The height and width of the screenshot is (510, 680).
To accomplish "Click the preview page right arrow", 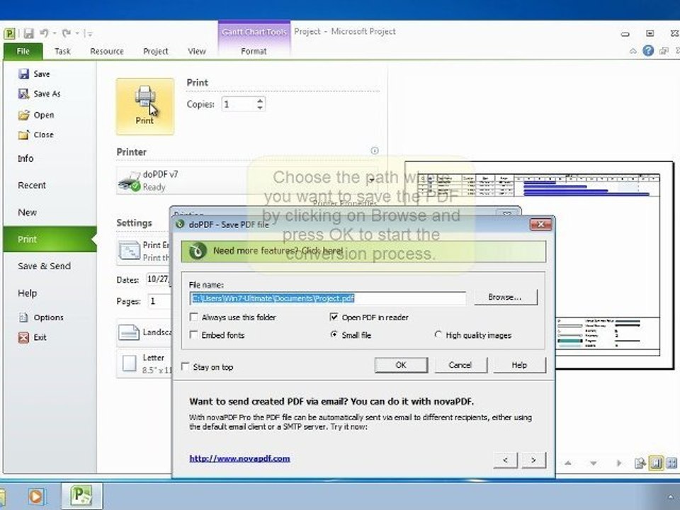I will pos(618,463).
